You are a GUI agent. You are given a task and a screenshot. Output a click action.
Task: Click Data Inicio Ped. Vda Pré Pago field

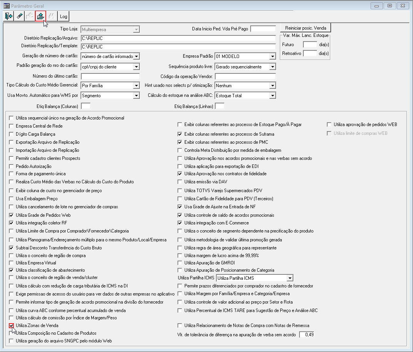pyautogui.click(x=263, y=29)
